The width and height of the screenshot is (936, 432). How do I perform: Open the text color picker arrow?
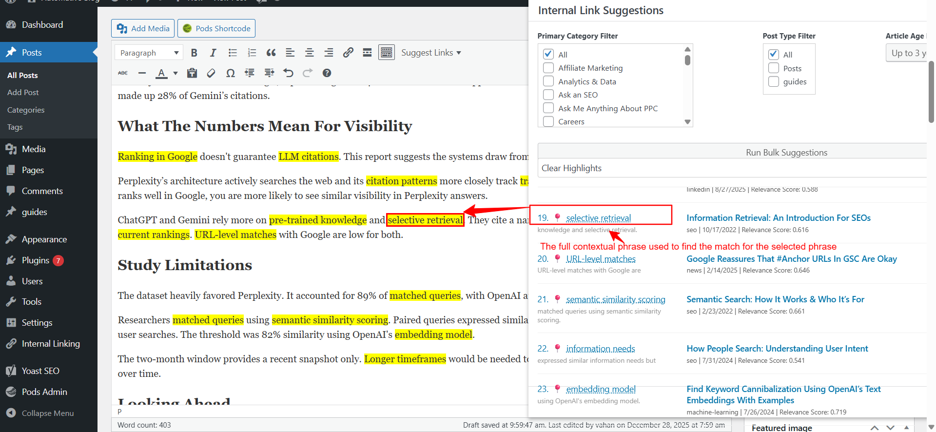tap(175, 73)
